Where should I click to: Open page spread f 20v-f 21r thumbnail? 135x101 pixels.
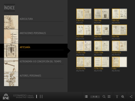point(84,14)
